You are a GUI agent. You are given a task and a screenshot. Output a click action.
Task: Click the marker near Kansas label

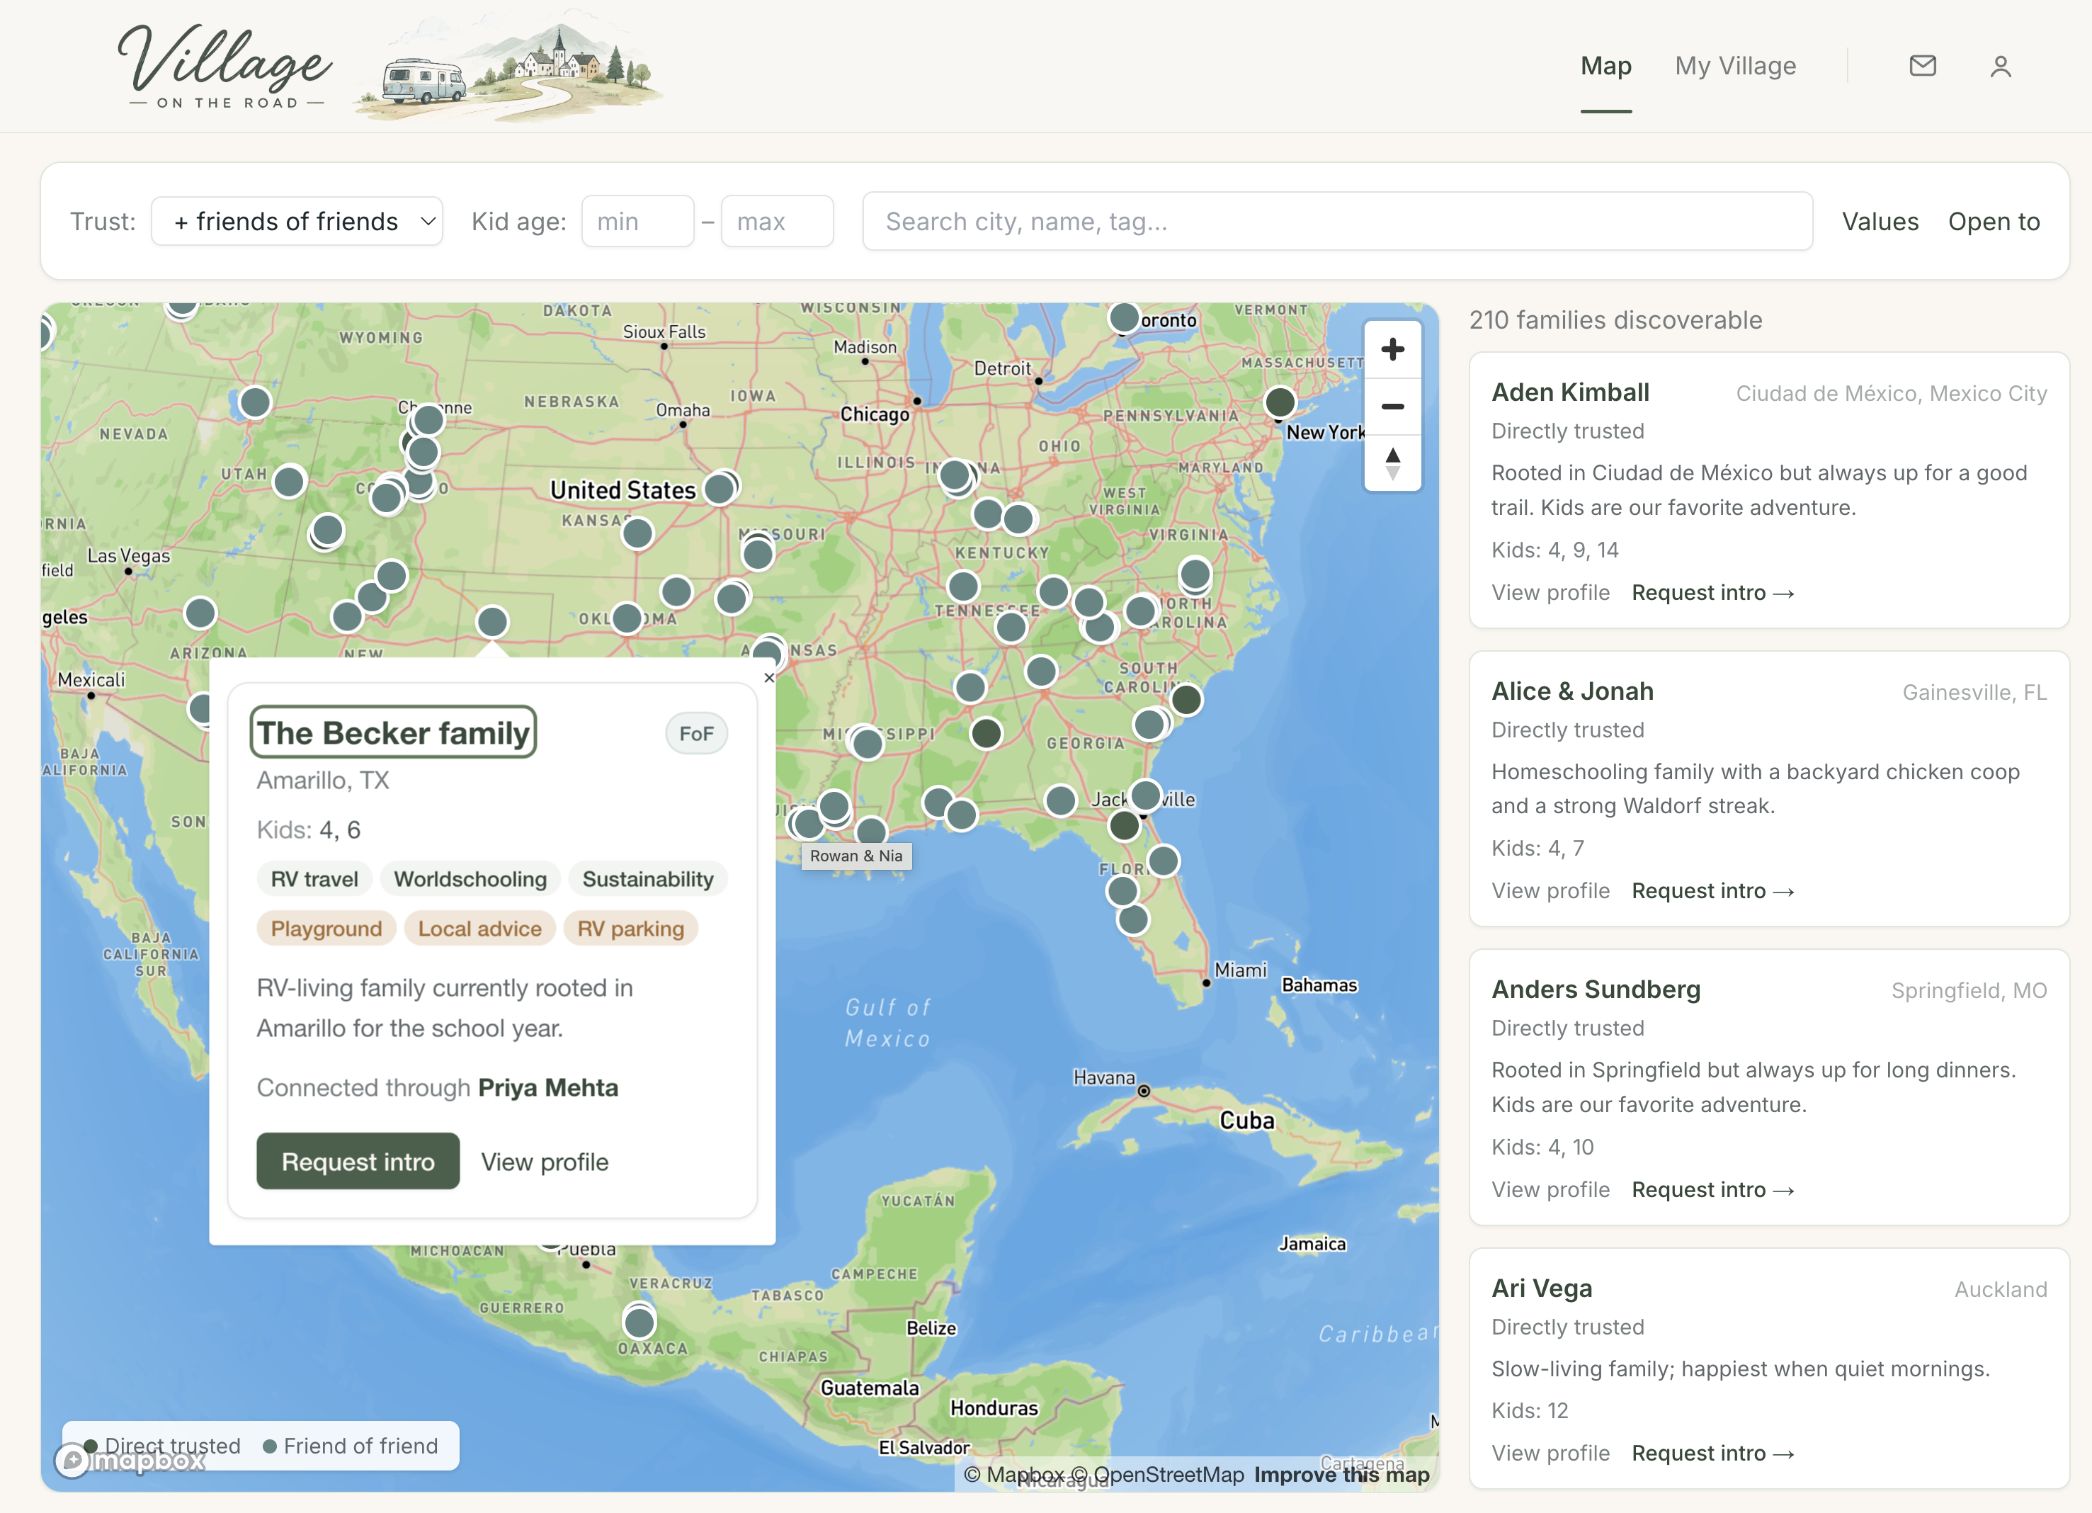click(637, 533)
